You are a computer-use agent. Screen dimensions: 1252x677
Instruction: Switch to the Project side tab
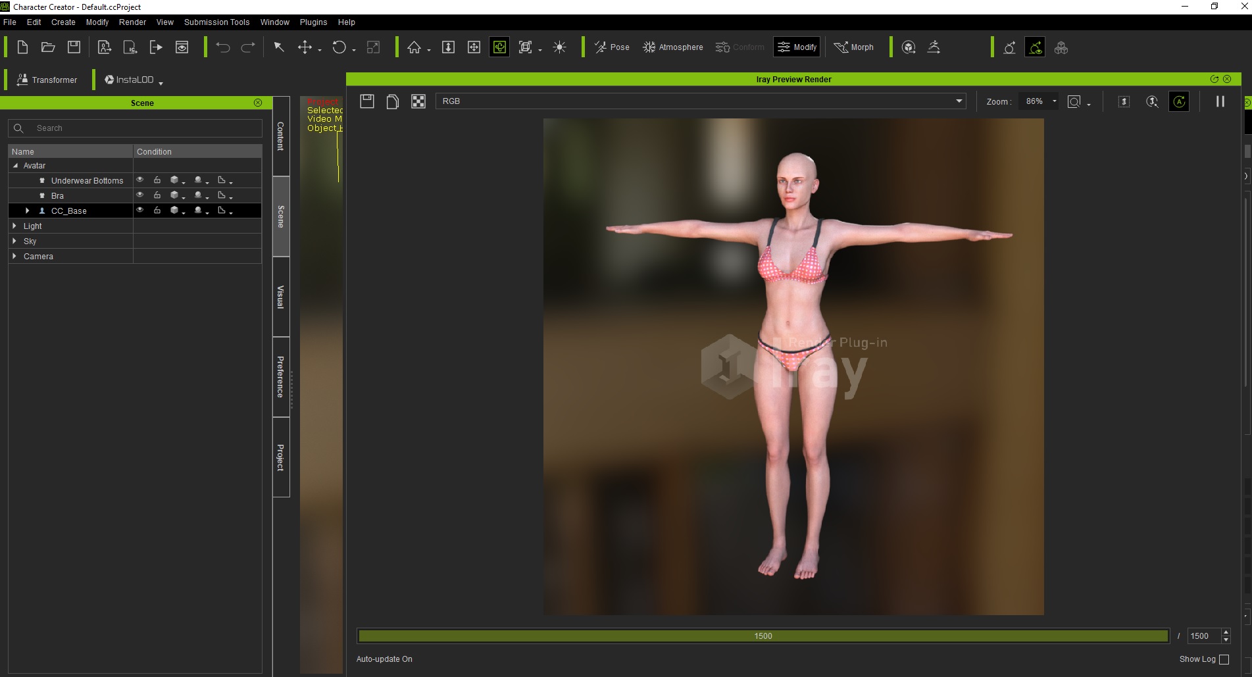(281, 457)
